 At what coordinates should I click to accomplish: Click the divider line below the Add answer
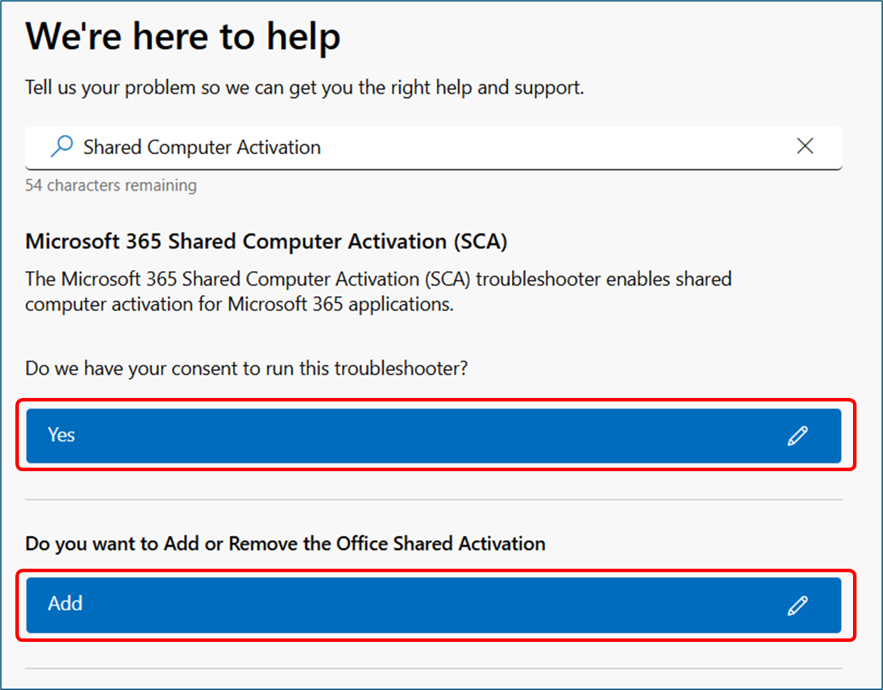pos(433,668)
